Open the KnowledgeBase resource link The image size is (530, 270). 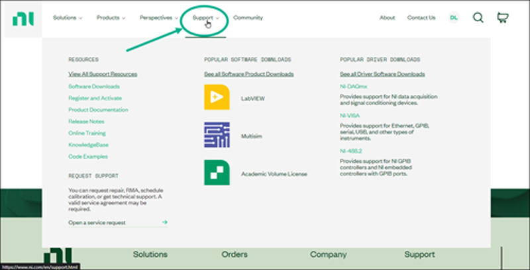pyautogui.click(x=88, y=144)
